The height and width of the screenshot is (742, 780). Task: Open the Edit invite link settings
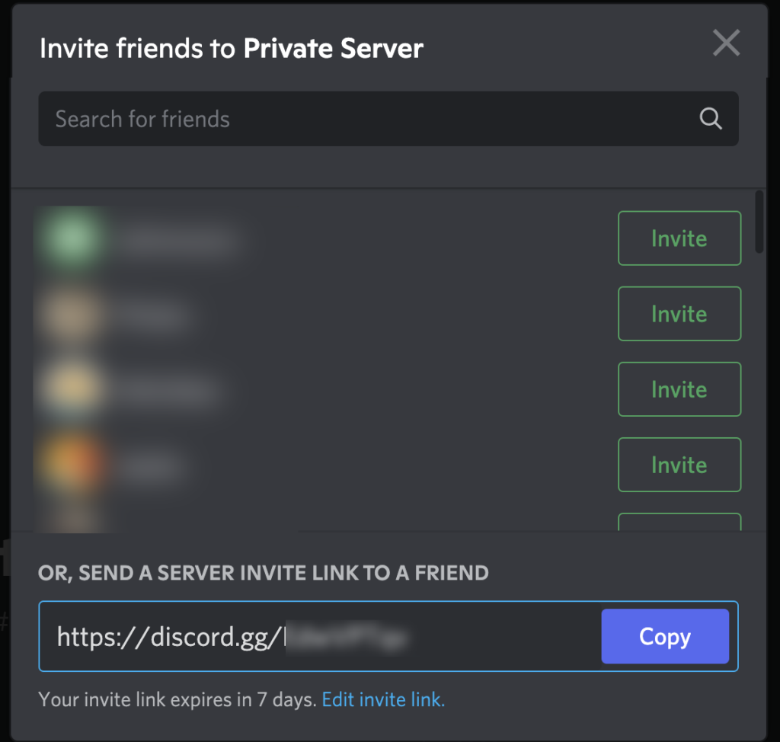383,699
